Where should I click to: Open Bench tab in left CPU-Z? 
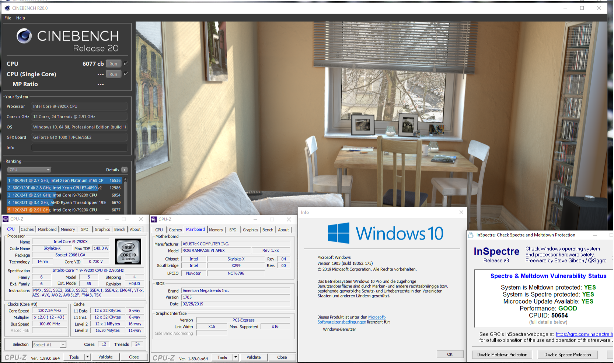(119, 229)
